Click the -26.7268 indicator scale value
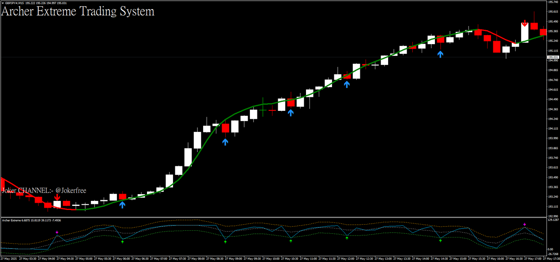 553,254
